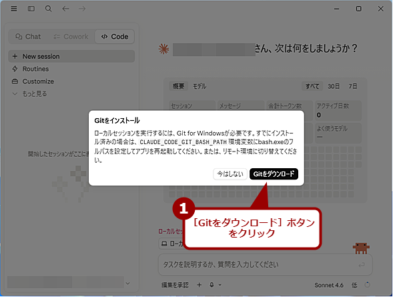This screenshot has width=393, height=297.
Task: Click the send arrow in input box
Action: pyautogui.click(x=362, y=265)
